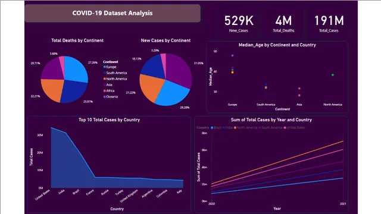The image size is (381, 214).
Task: Click the Top 10 Total Cases by Country title
Action: (x=109, y=119)
